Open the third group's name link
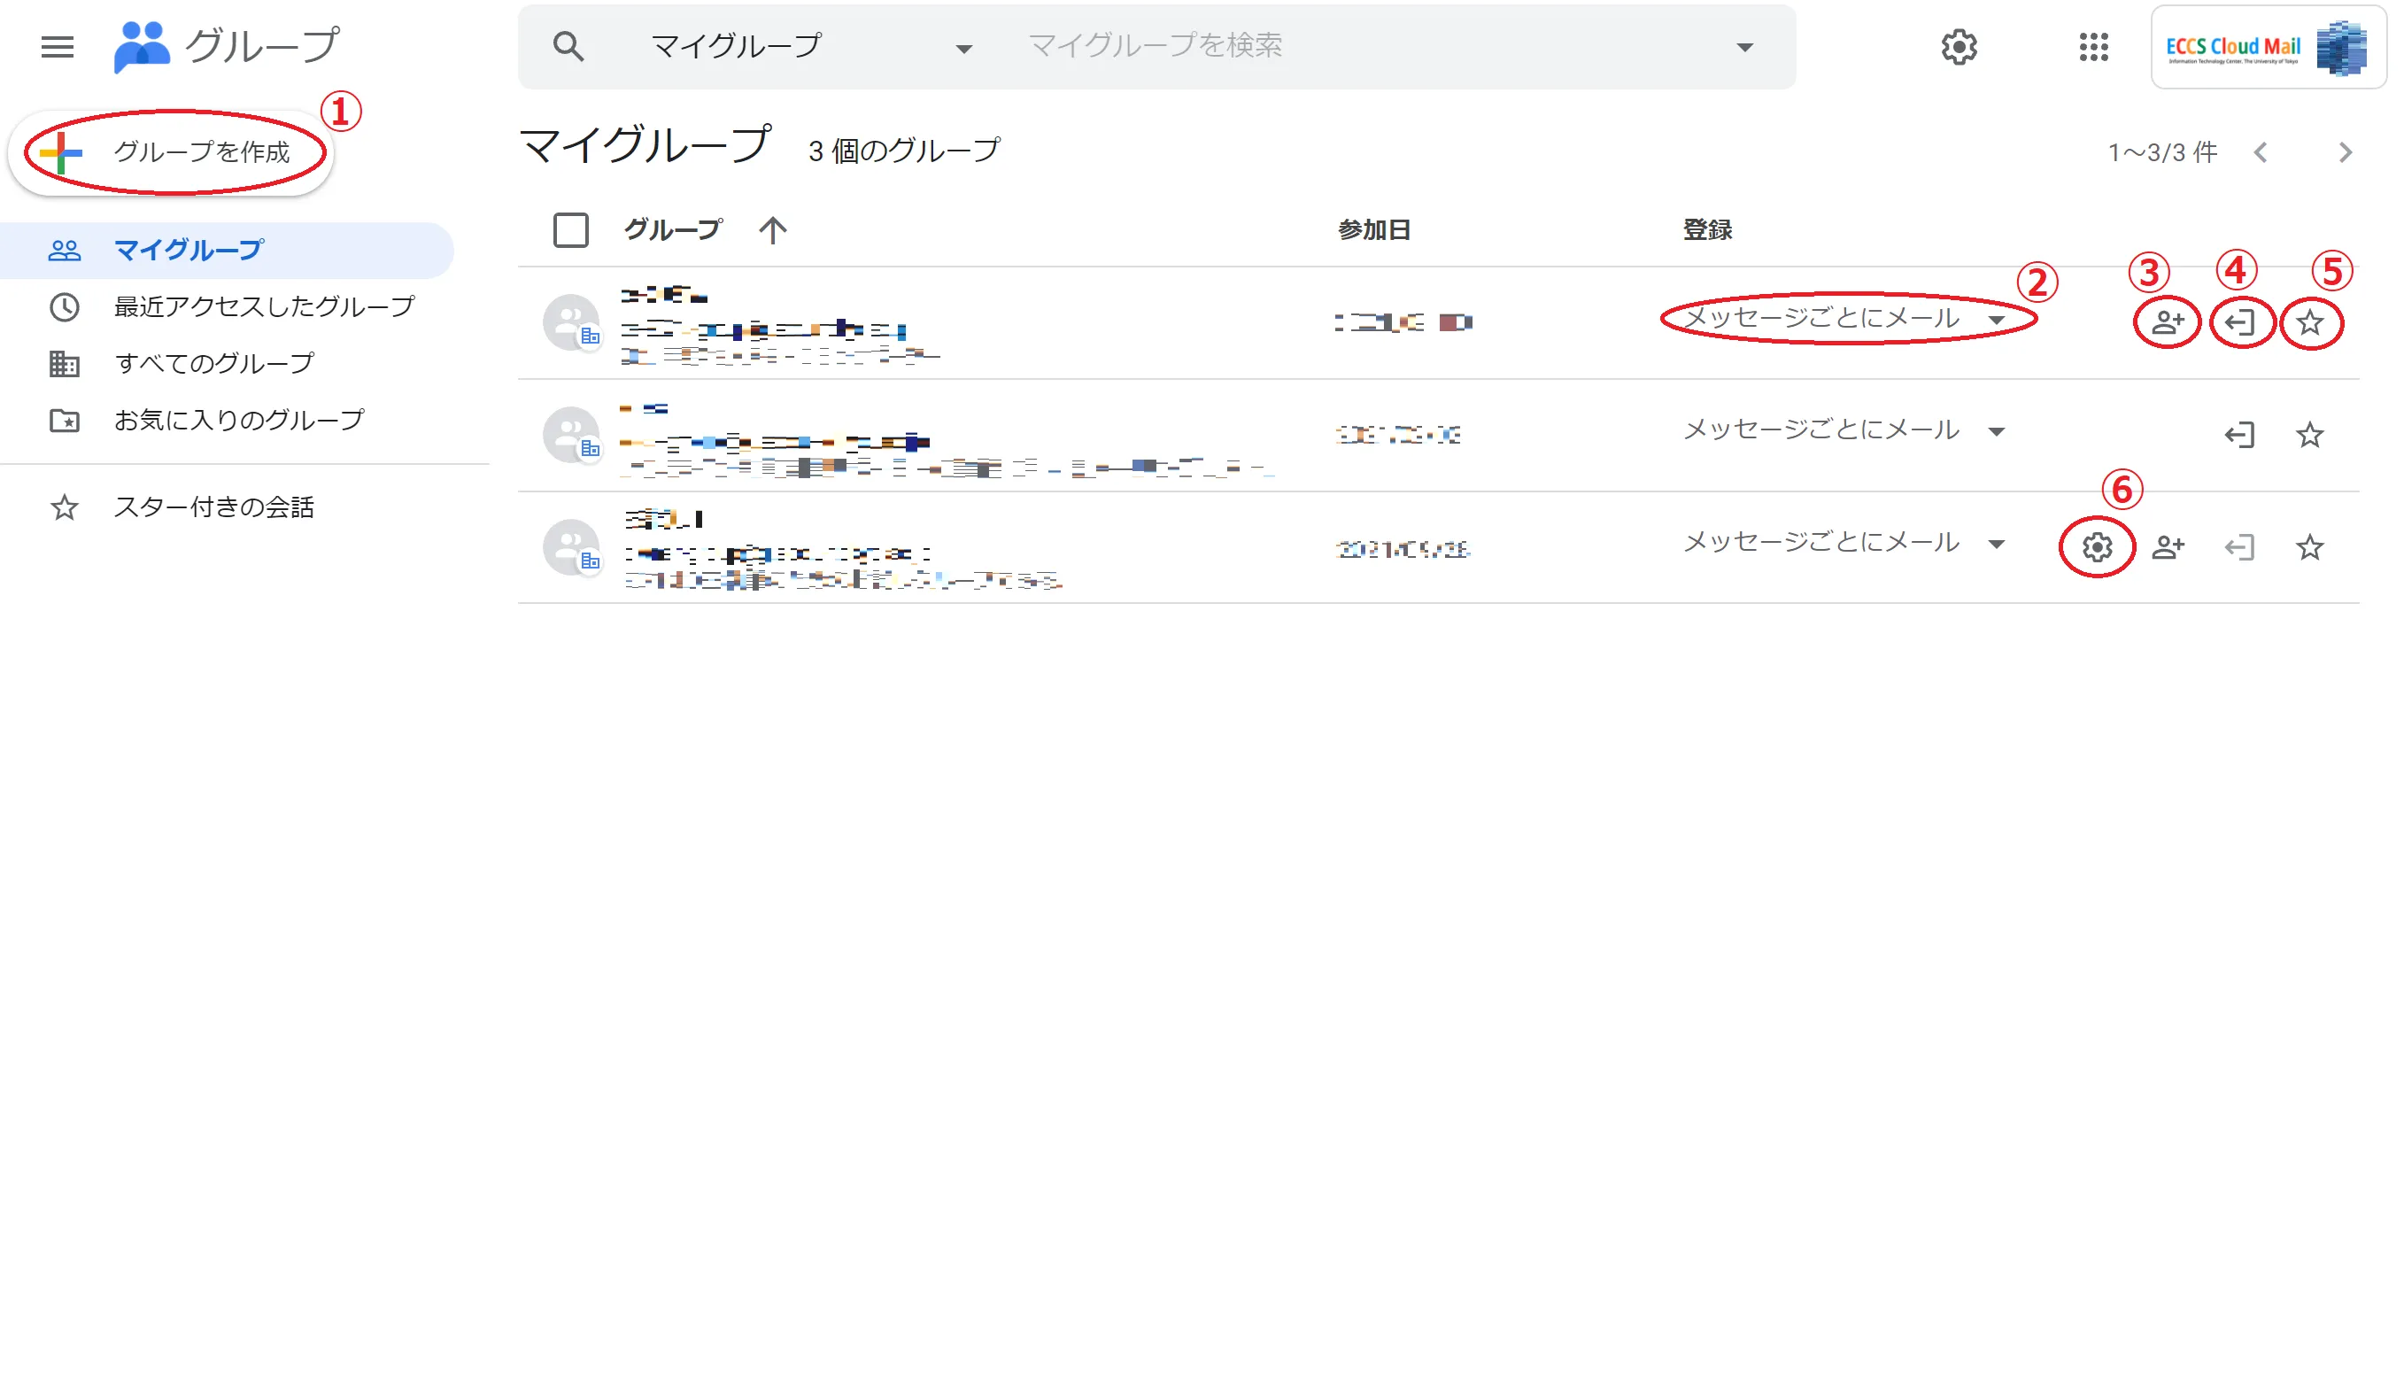2404x1400 pixels. (x=664, y=519)
